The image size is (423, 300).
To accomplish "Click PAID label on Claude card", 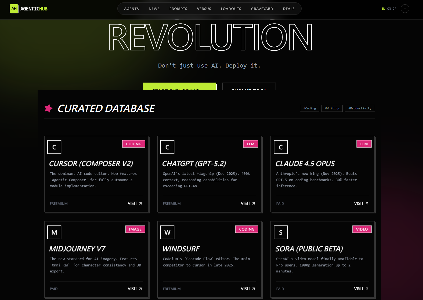I will click(280, 204).
